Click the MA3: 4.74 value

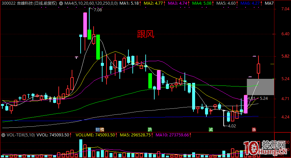pos(178,3)
